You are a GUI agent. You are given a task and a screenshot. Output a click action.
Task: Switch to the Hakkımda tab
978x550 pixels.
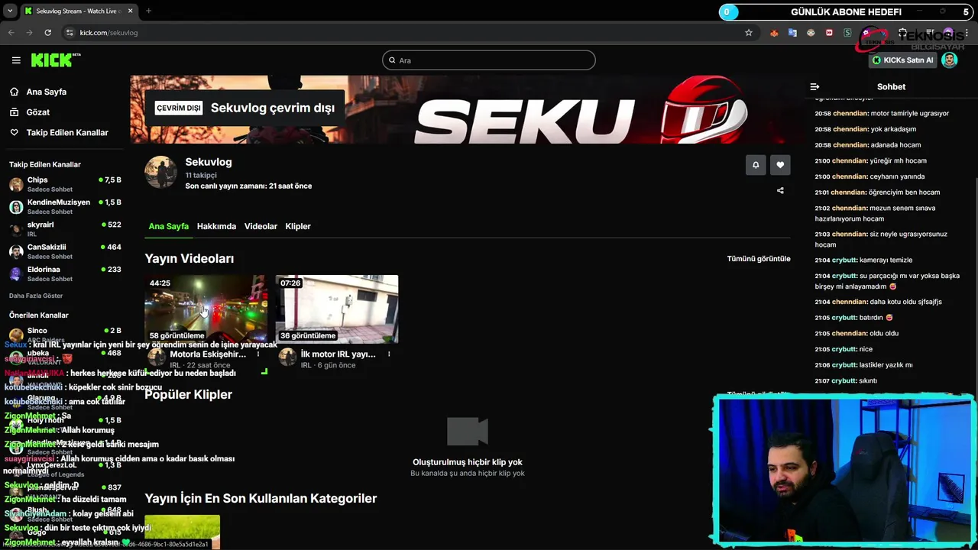click(216, 226)
